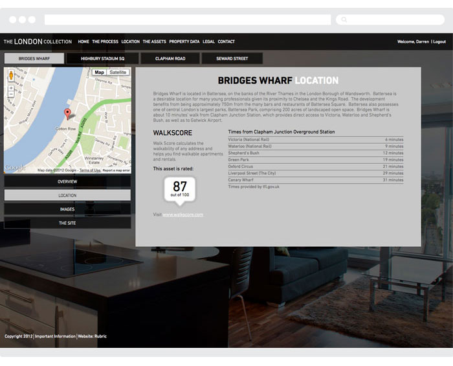Zoom in the map with plus button
Image resolution: width=453 pixels, height=366 pixels.
[x=11, y=88]
